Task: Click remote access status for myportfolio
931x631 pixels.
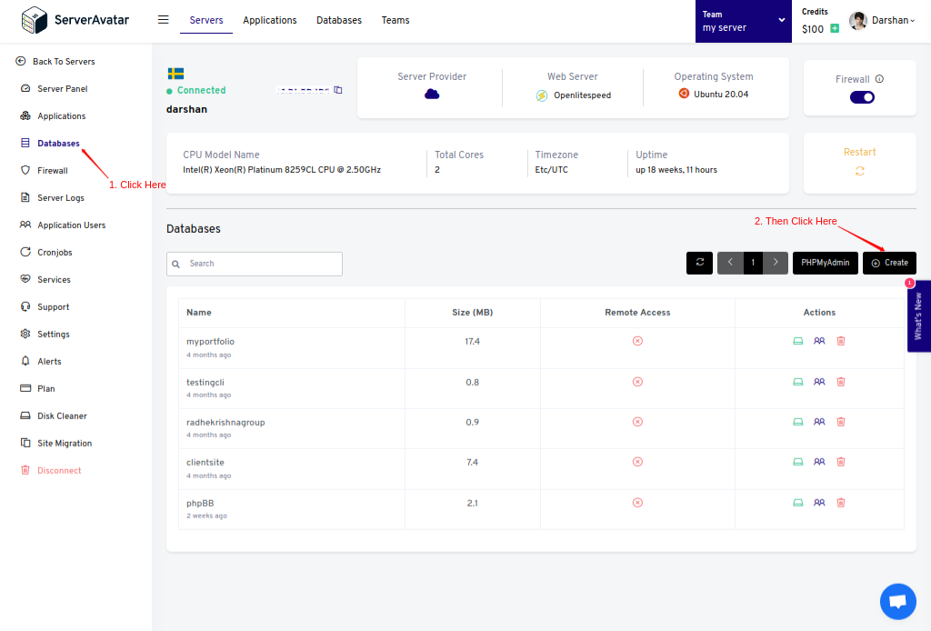Action: (x=637, y=341)
